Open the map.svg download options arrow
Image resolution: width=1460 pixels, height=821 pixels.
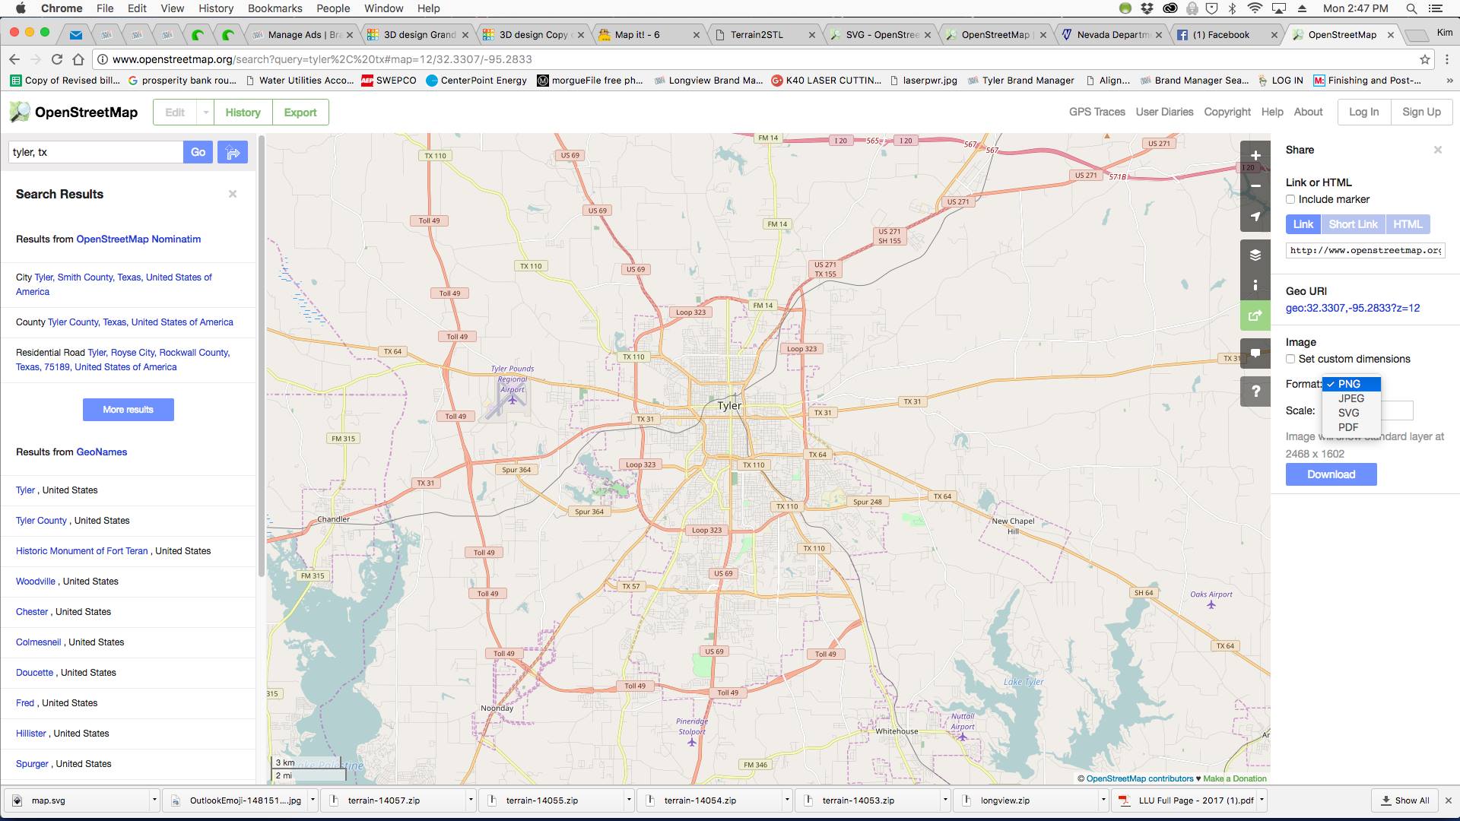point(154,800)
